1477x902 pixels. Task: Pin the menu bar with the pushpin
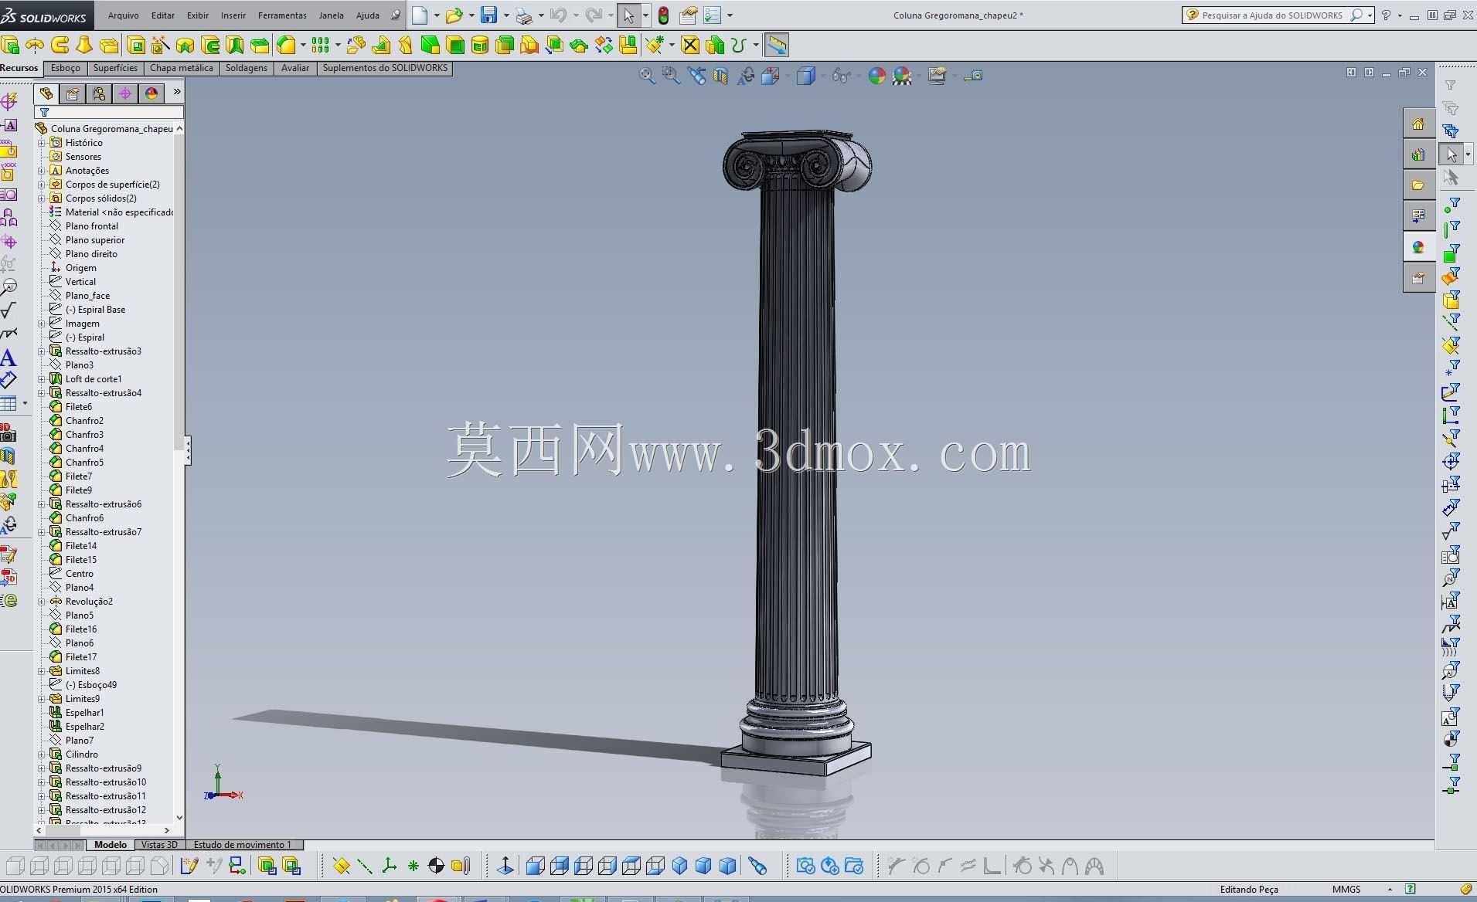[396, 15]
